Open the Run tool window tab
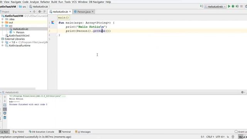Viewport: 247px width, 139px height. [x=5, y=132]
